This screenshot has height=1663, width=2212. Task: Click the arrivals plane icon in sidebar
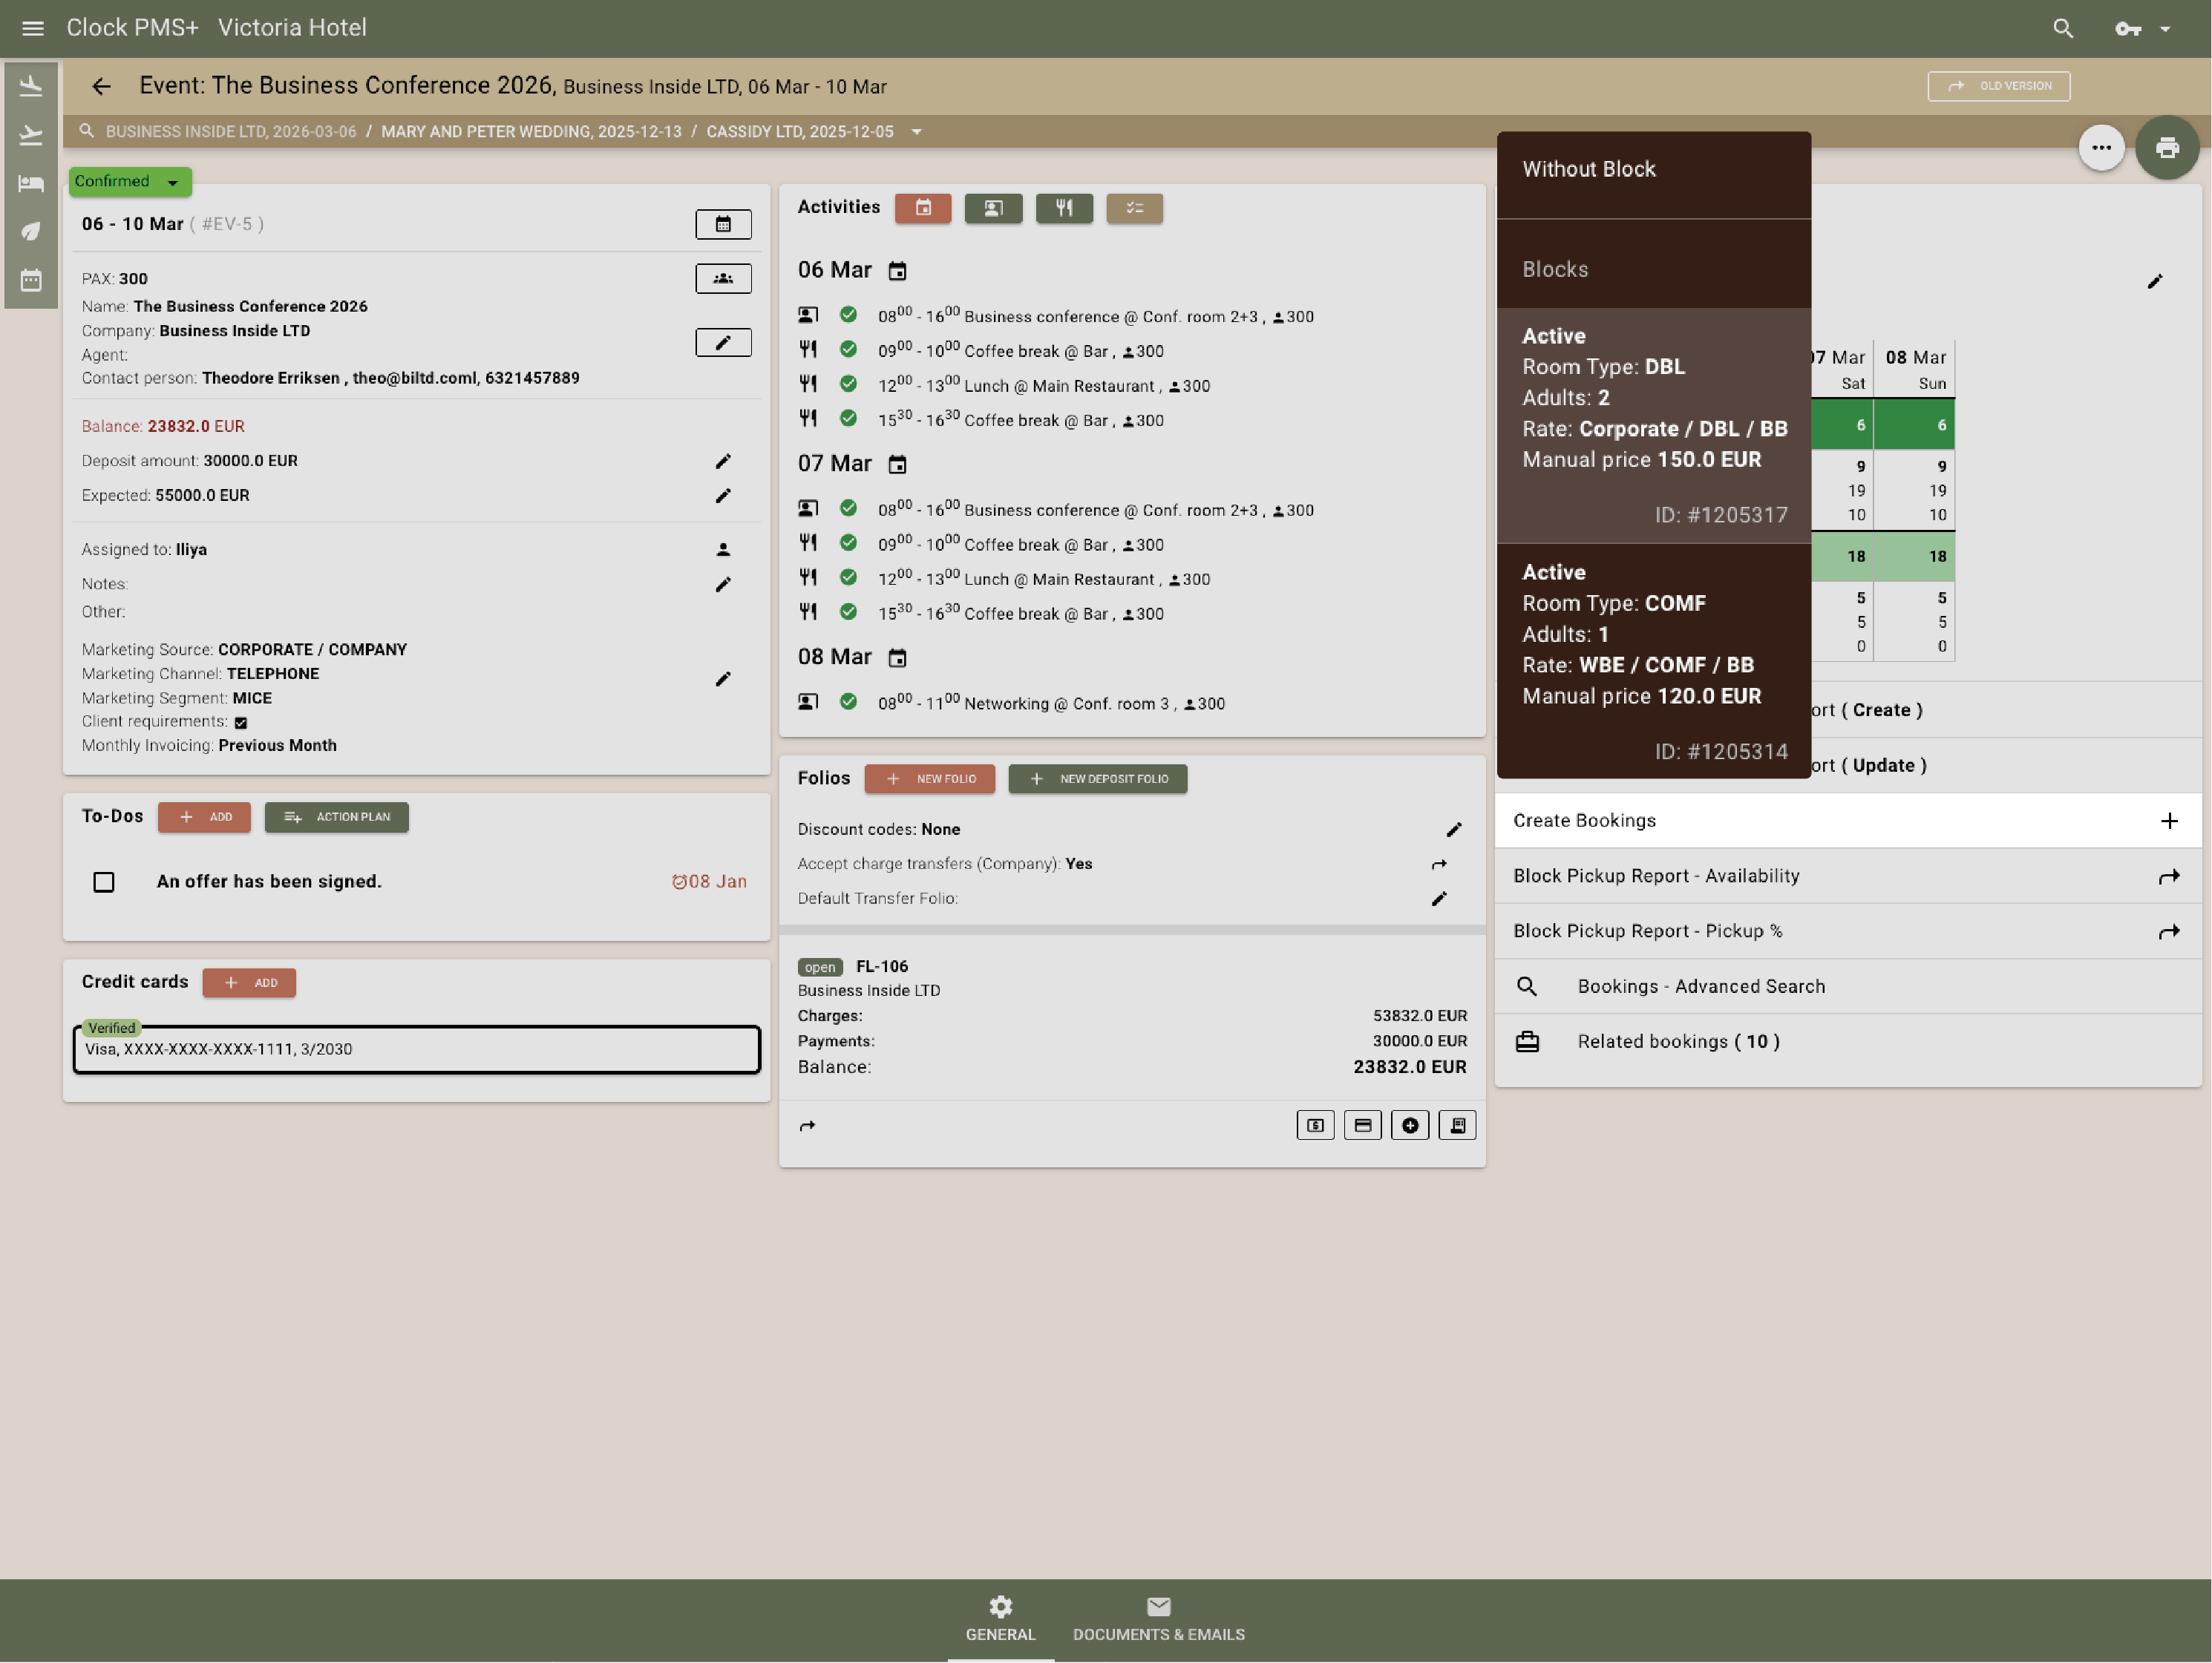[x=31, y=87]
